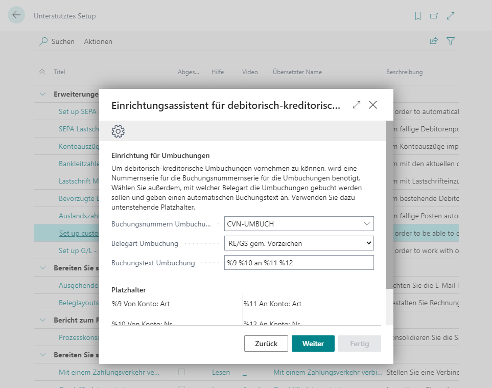Click the Hilfe column header
Viewport: 492px width, 388px height.
click(x=218, y=72)
